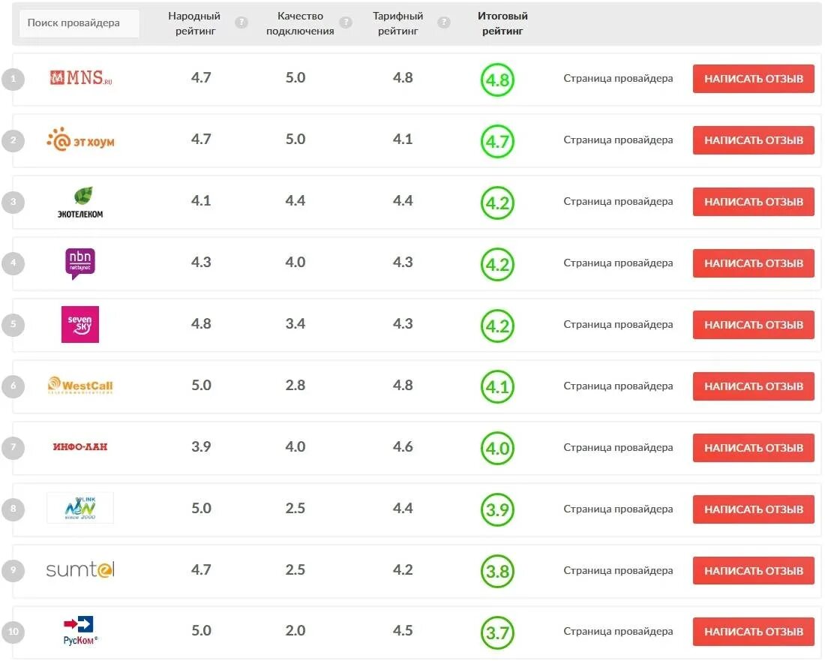Click the Seven Sky pink logo
The height and width of the screenshot is (661, 825).
coord(80,325)
